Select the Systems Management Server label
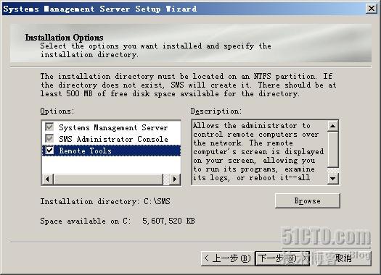This screenshot has height=275, width=381. pos(113,127)
